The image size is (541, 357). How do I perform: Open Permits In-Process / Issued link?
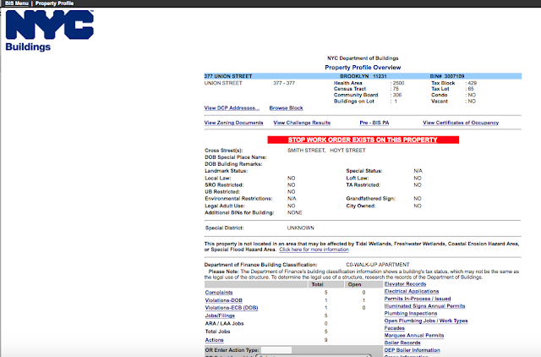coord(418,299)
